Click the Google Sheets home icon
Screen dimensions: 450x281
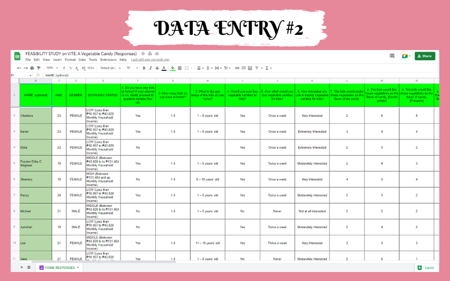(x=17, y=56)
